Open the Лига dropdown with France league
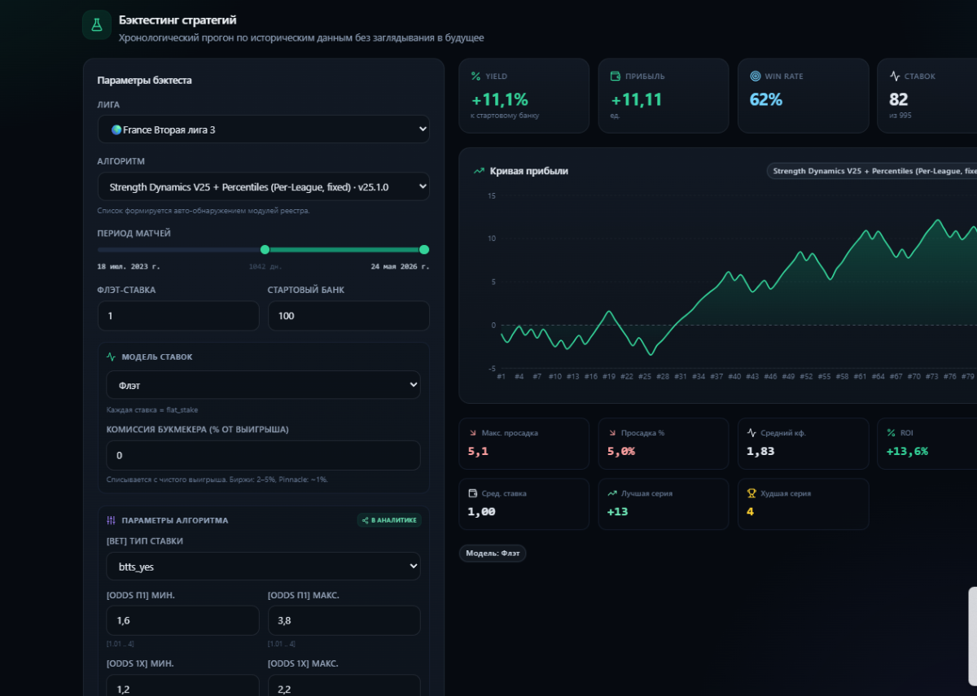Viewport: 977px width, 696px height. 264,129
